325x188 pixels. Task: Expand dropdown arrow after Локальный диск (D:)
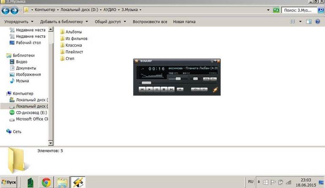point(100,10)
